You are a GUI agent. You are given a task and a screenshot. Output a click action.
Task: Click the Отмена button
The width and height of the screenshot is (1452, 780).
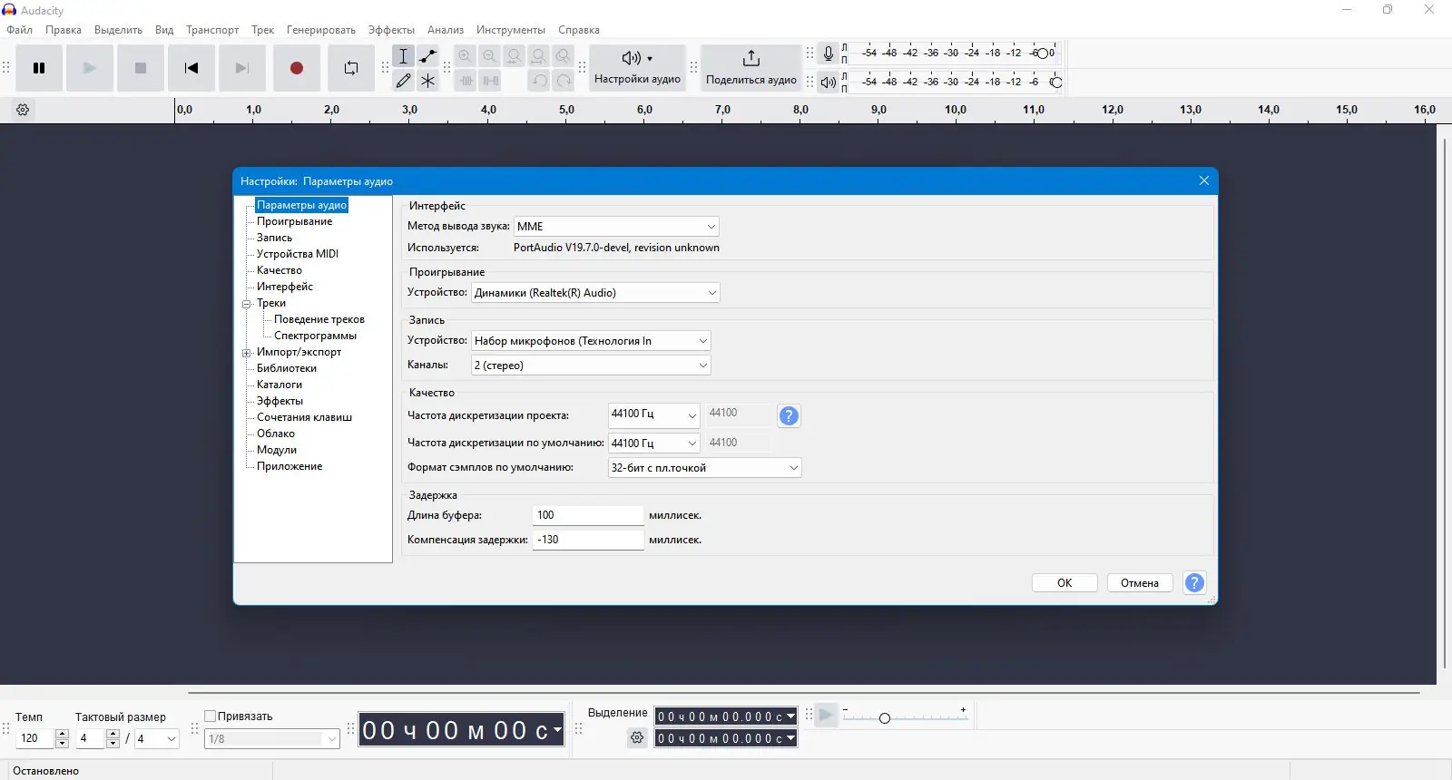[x=1140, y=583]
